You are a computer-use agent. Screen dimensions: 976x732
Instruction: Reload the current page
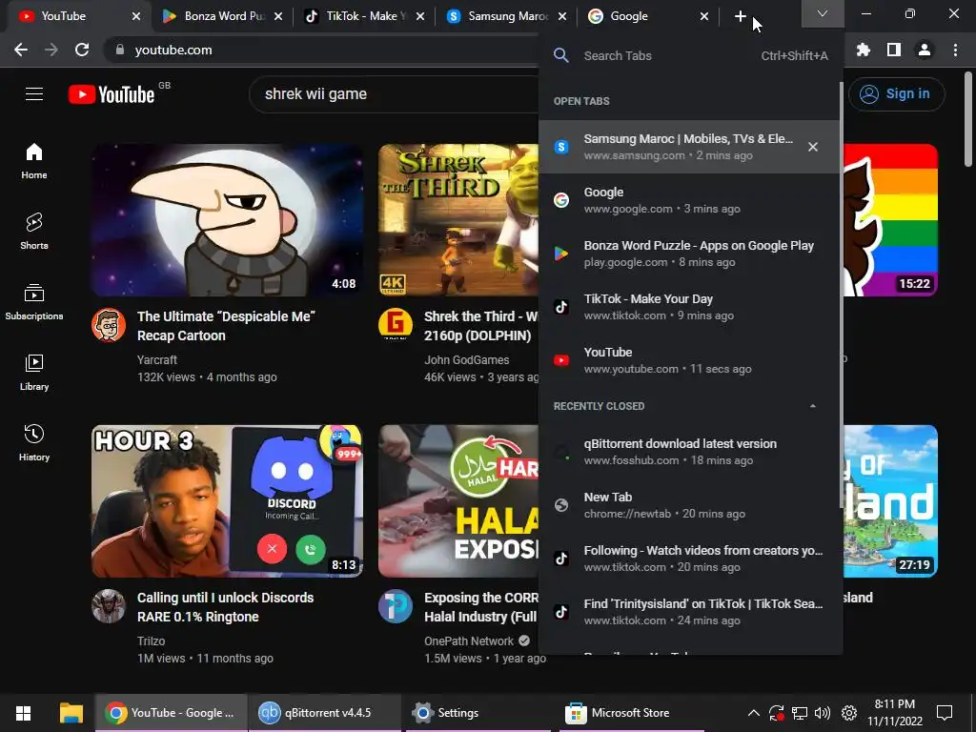pos(82,50)
